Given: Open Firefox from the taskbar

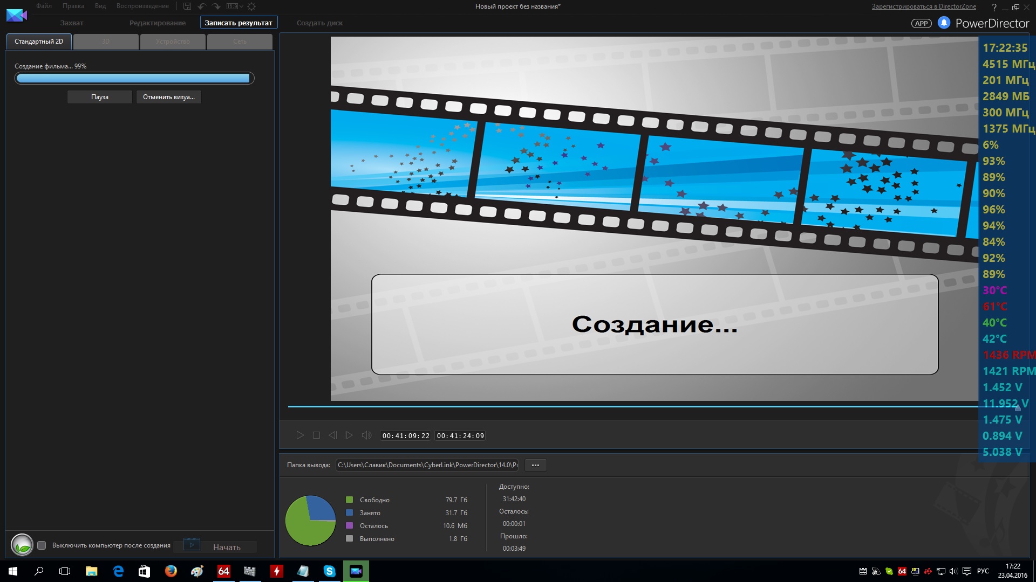Looking at the screenshot, I should [x=171, y=571].
